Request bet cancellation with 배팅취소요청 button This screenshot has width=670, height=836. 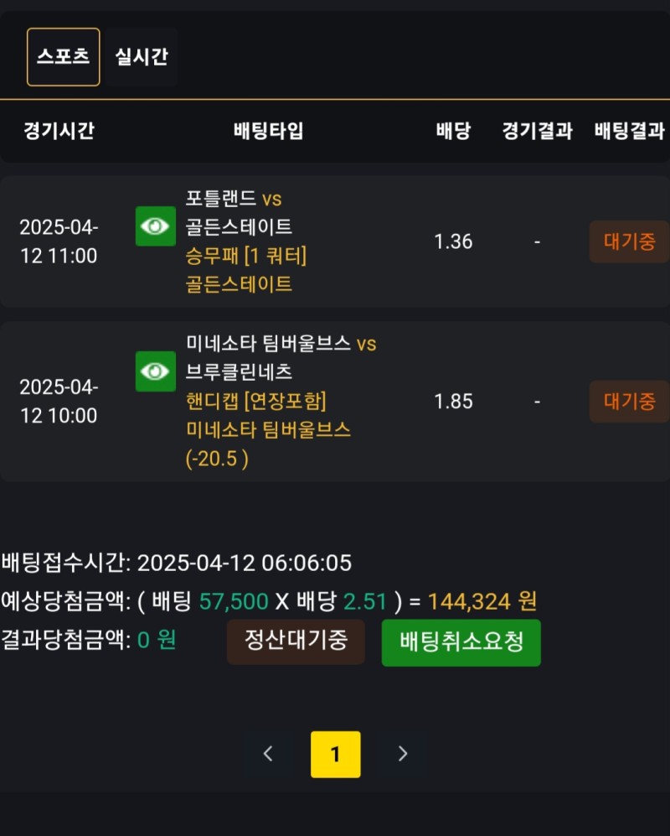461,643
